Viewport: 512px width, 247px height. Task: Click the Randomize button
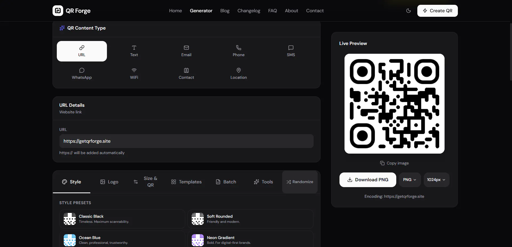(300, 182)
